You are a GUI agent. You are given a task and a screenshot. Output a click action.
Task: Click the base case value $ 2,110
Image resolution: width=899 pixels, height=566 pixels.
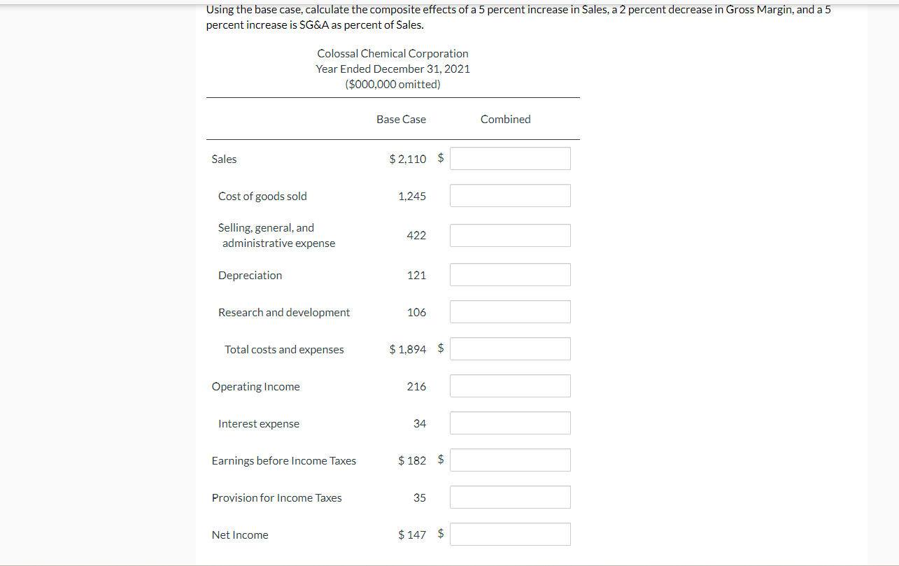pyautogui.click(x=408, y=159)
